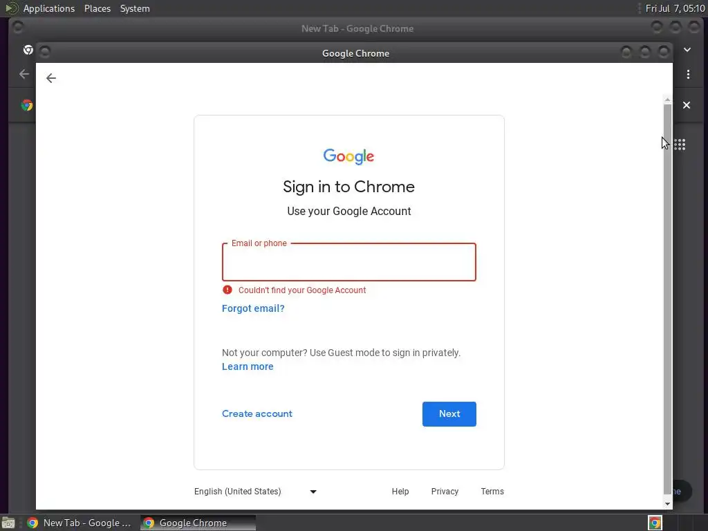The image size is (708, 531).
Task: Click the Create account button
Action: coord(257,413)
